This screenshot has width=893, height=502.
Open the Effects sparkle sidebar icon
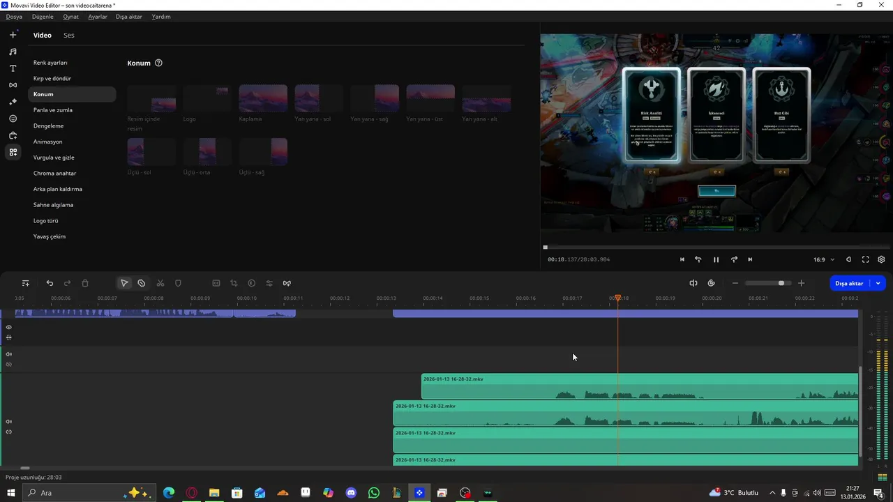coord(13,102)
